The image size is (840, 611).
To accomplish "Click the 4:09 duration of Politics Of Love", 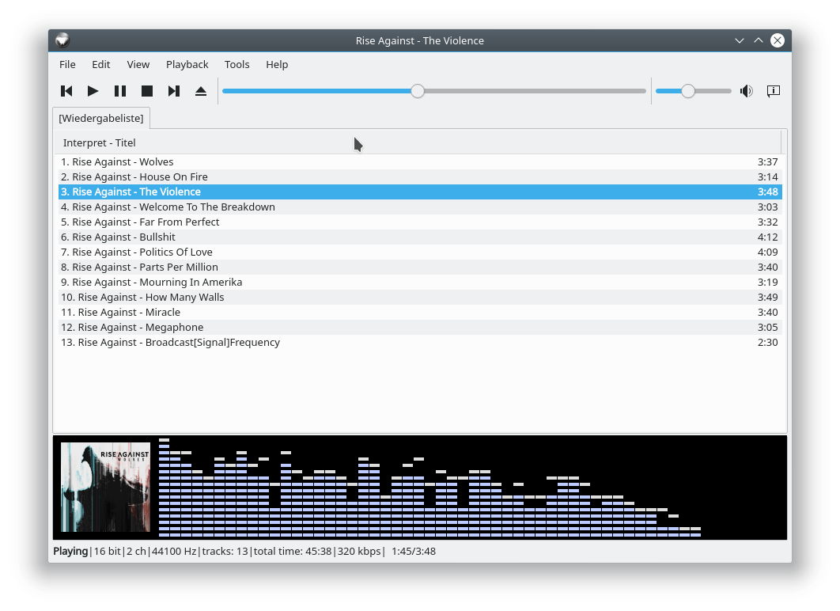I will (x=768, y=252).
